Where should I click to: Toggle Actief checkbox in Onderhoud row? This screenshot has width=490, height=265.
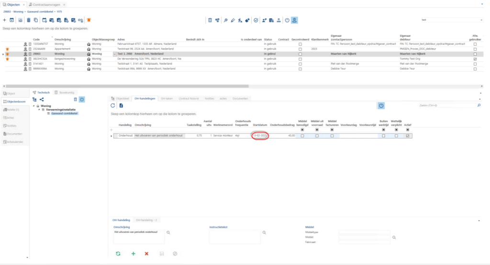[408, 136]
